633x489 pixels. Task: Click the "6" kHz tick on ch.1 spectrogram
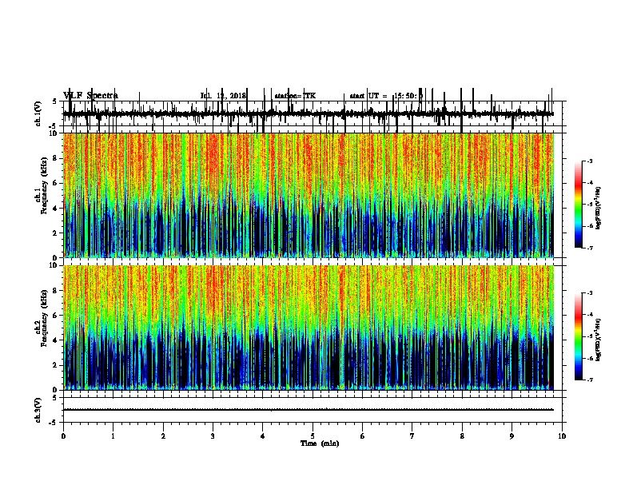(x=56, y=183)
